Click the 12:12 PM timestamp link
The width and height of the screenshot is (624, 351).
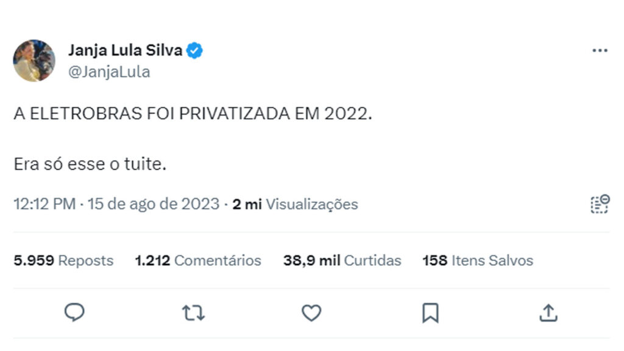click(44, 204)
